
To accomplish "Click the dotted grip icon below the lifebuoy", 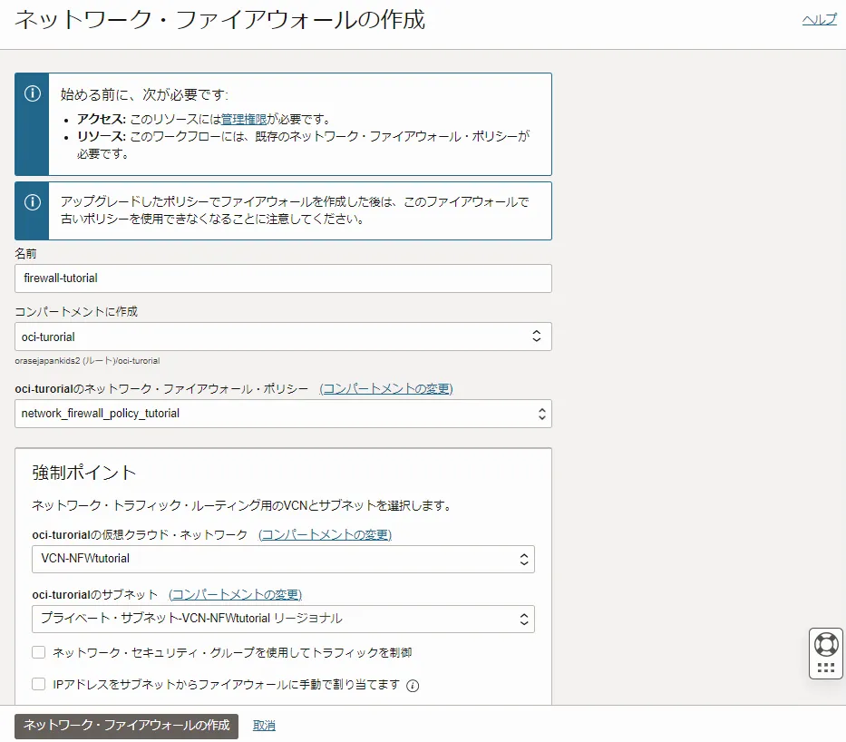I will click(x=826, y=669).
